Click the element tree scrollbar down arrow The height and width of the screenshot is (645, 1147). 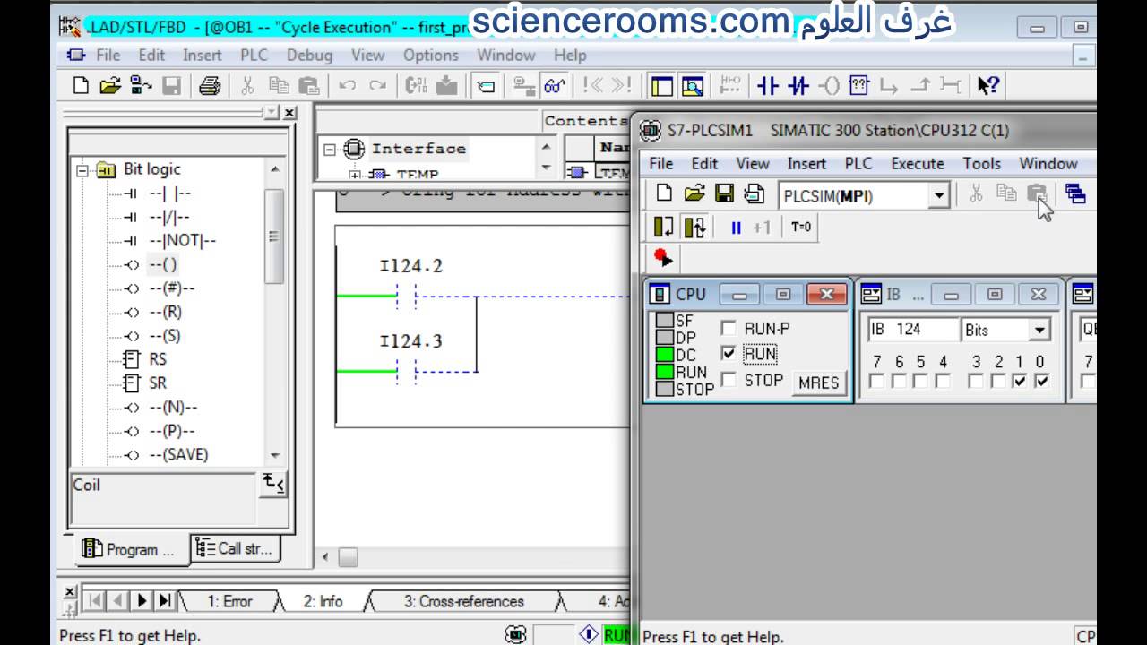(x=275, y=455)
